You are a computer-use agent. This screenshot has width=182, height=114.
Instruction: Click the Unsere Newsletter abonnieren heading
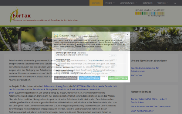coord(149,61)
